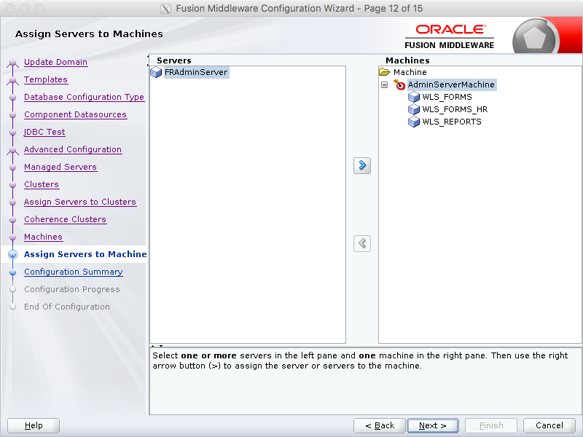Click the WLS_FORMS server cube icon
This screenshot has height=437, width=583.
(x=414, y=97)
